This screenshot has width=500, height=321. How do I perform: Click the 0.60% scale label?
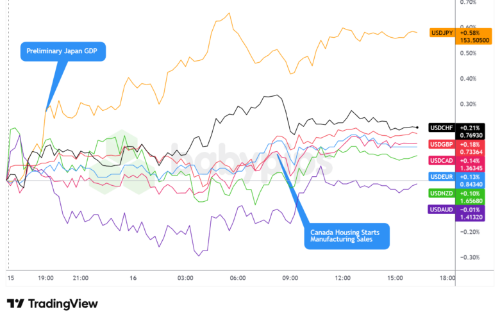tap(468, 28)
